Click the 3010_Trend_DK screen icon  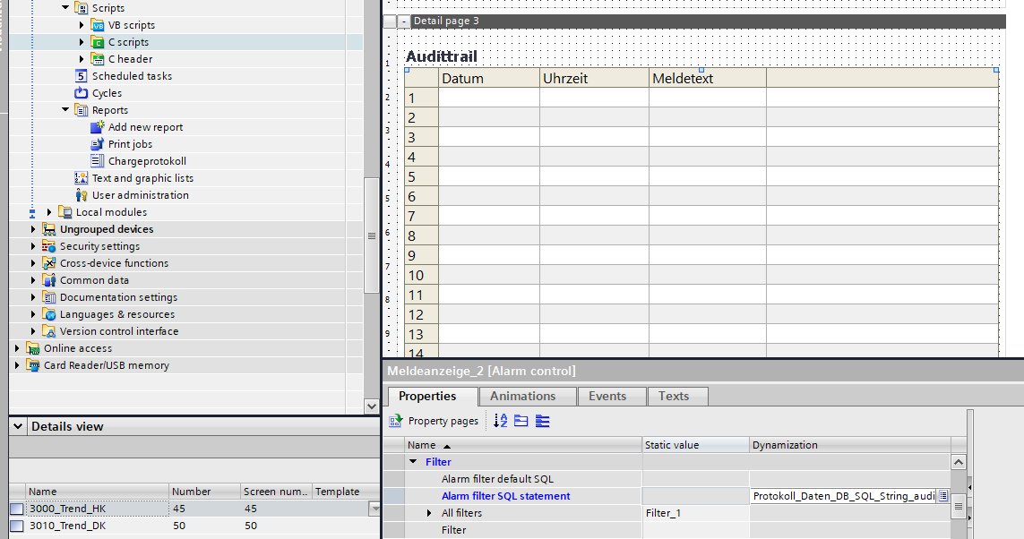pos(17,526)
